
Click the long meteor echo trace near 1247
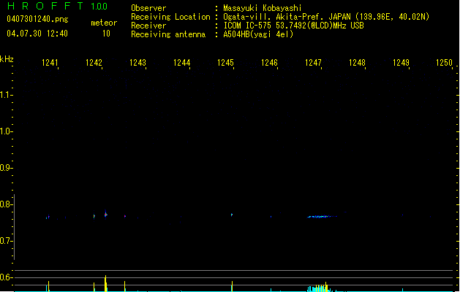point(322,217)
